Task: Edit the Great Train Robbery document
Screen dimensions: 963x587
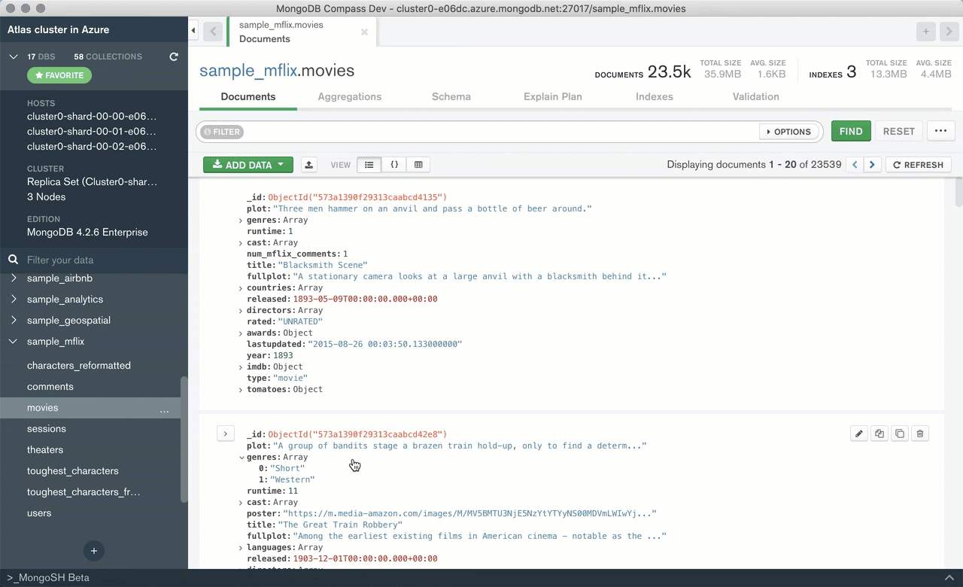Action: (858, 433)
